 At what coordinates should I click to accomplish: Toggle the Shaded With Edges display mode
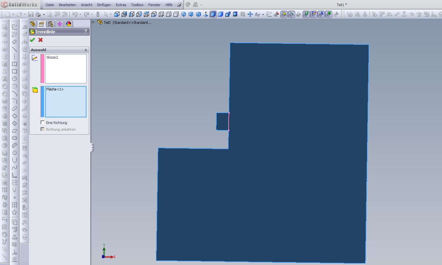click(x=213, y=14)
